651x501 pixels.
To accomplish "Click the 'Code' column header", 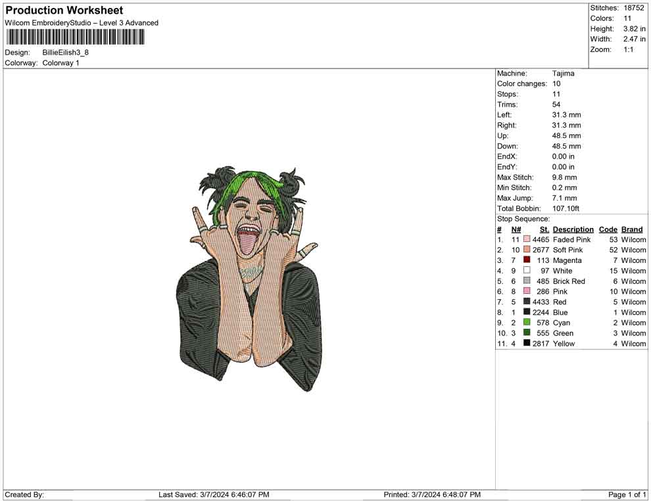I will pyautogui.click(x=608, y=229).
